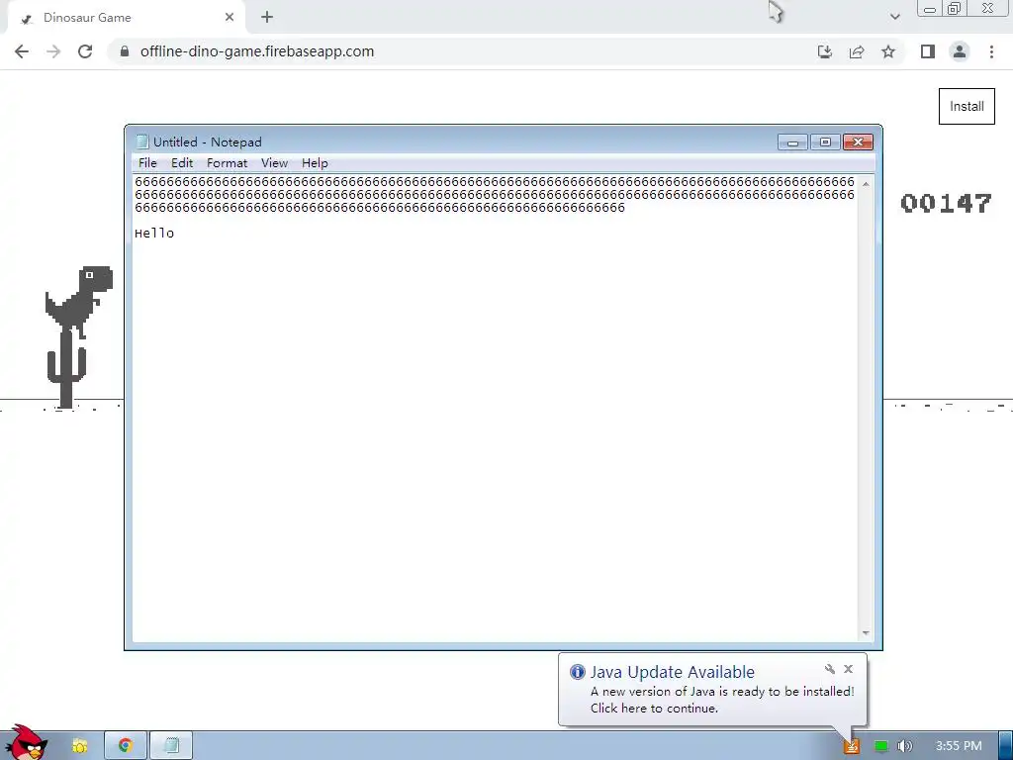Open a new Chrome tab
Image resolution: width=1013 pixels, height=760 pixels.
[x=267, y=18]
